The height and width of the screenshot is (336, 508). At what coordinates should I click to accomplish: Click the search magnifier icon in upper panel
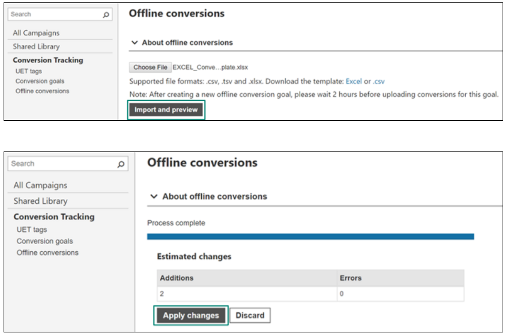pyautogui.click(x=106, y=15)
